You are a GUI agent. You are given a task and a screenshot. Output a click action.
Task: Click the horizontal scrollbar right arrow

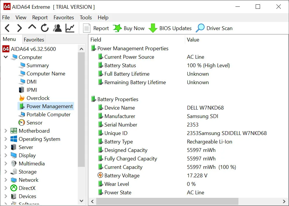pyautogui.click(x=284, y=201)
